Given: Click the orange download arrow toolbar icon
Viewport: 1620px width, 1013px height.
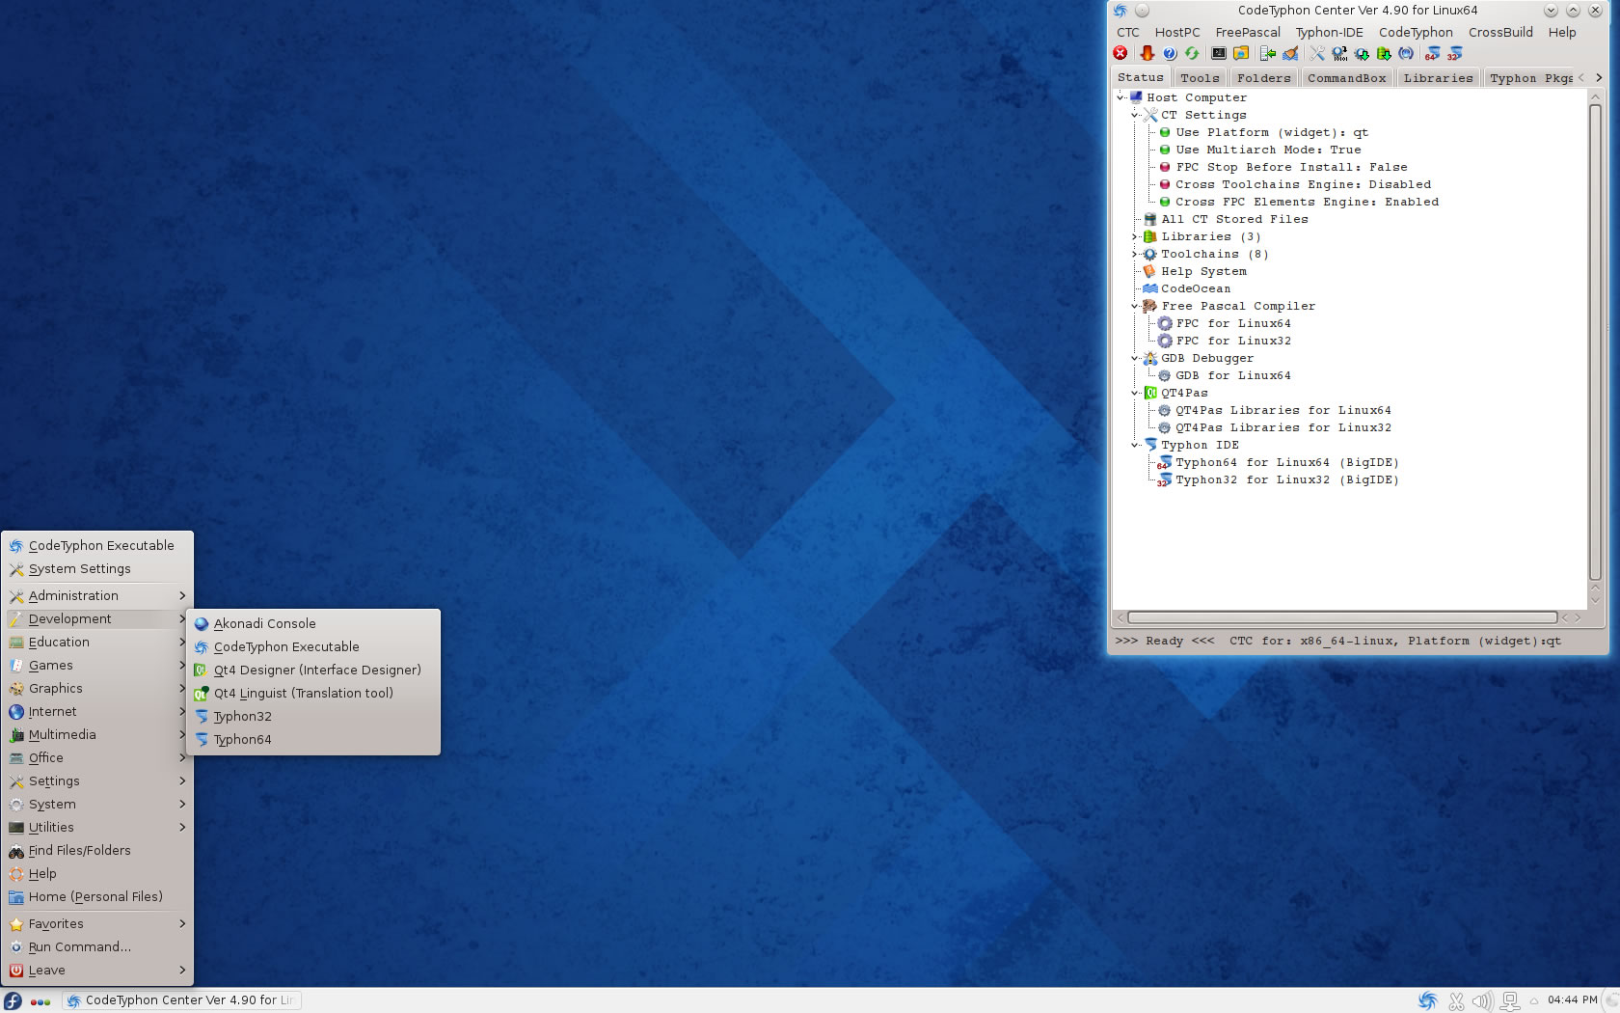Looking at the screenshot, I should pos(1147,53).
